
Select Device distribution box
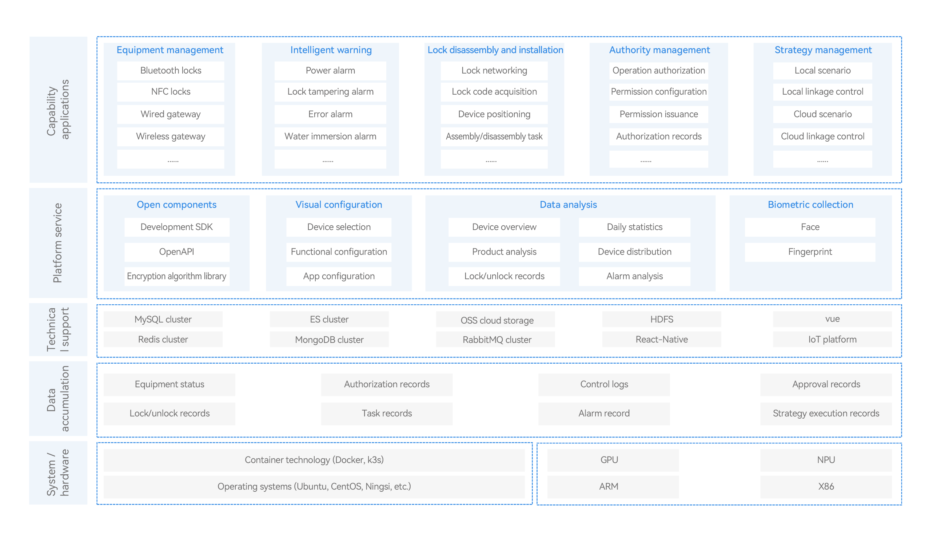tap(634, 252)
